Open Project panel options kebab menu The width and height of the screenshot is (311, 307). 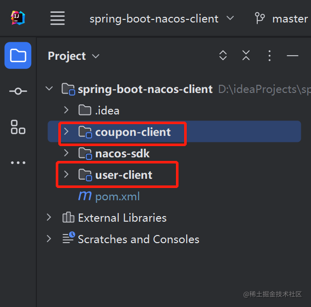(x=270, y=56)
